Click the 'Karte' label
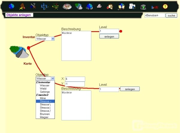180x133 pixels. 28,64
